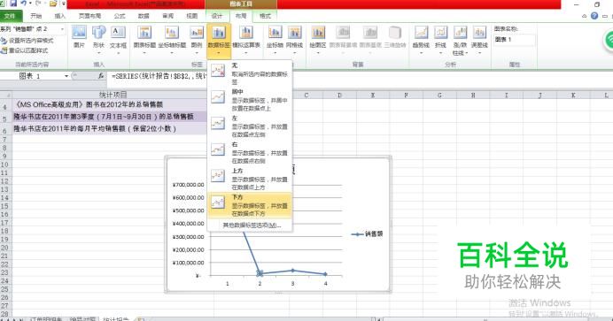
Task: Open the 误差线 error bars menu
Action: pos(479,39)
